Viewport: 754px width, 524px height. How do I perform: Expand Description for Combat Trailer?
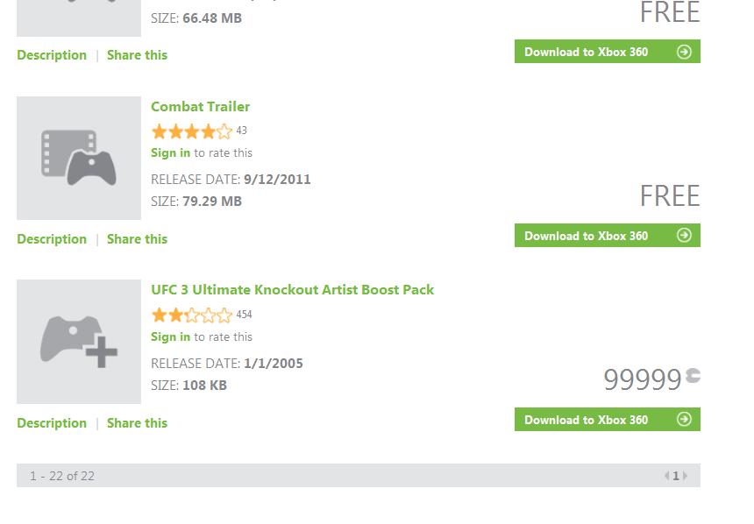click(52, 239)
